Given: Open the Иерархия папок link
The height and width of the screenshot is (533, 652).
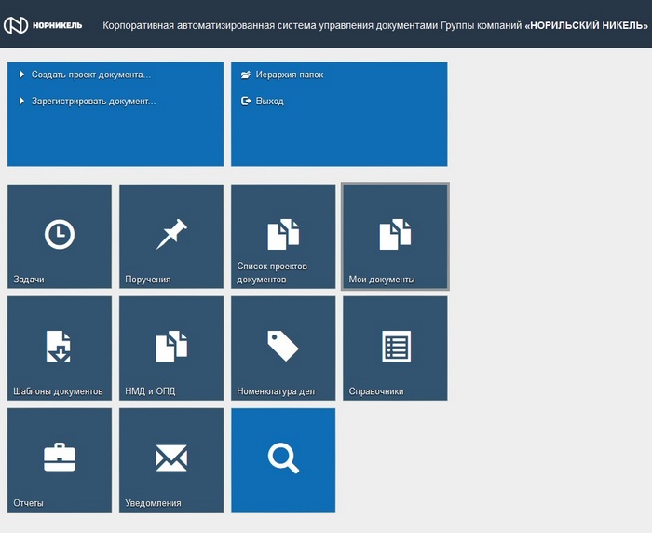Looking at the screenshot, I should (290, 75).
